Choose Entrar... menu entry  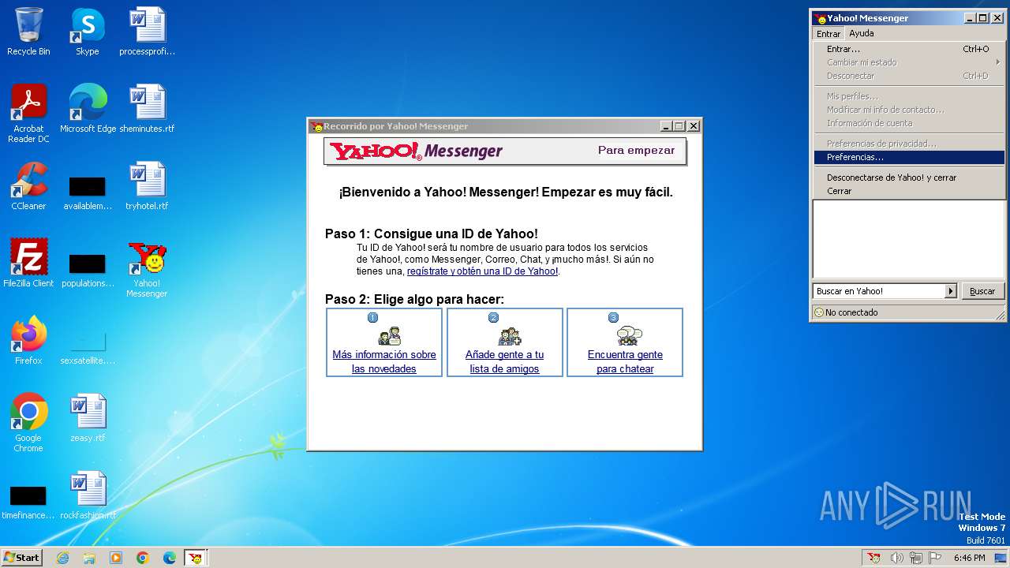(x=909, y=49)
